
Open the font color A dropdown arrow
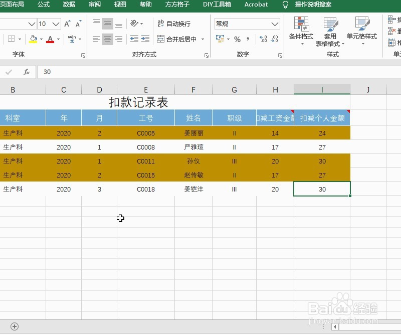click(x=58, y=38)
